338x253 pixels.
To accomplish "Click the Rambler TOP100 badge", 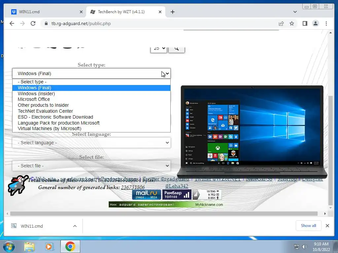I will [x=177, y=194].
